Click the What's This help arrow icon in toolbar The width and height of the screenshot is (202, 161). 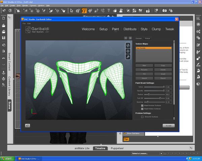(4, 10)
